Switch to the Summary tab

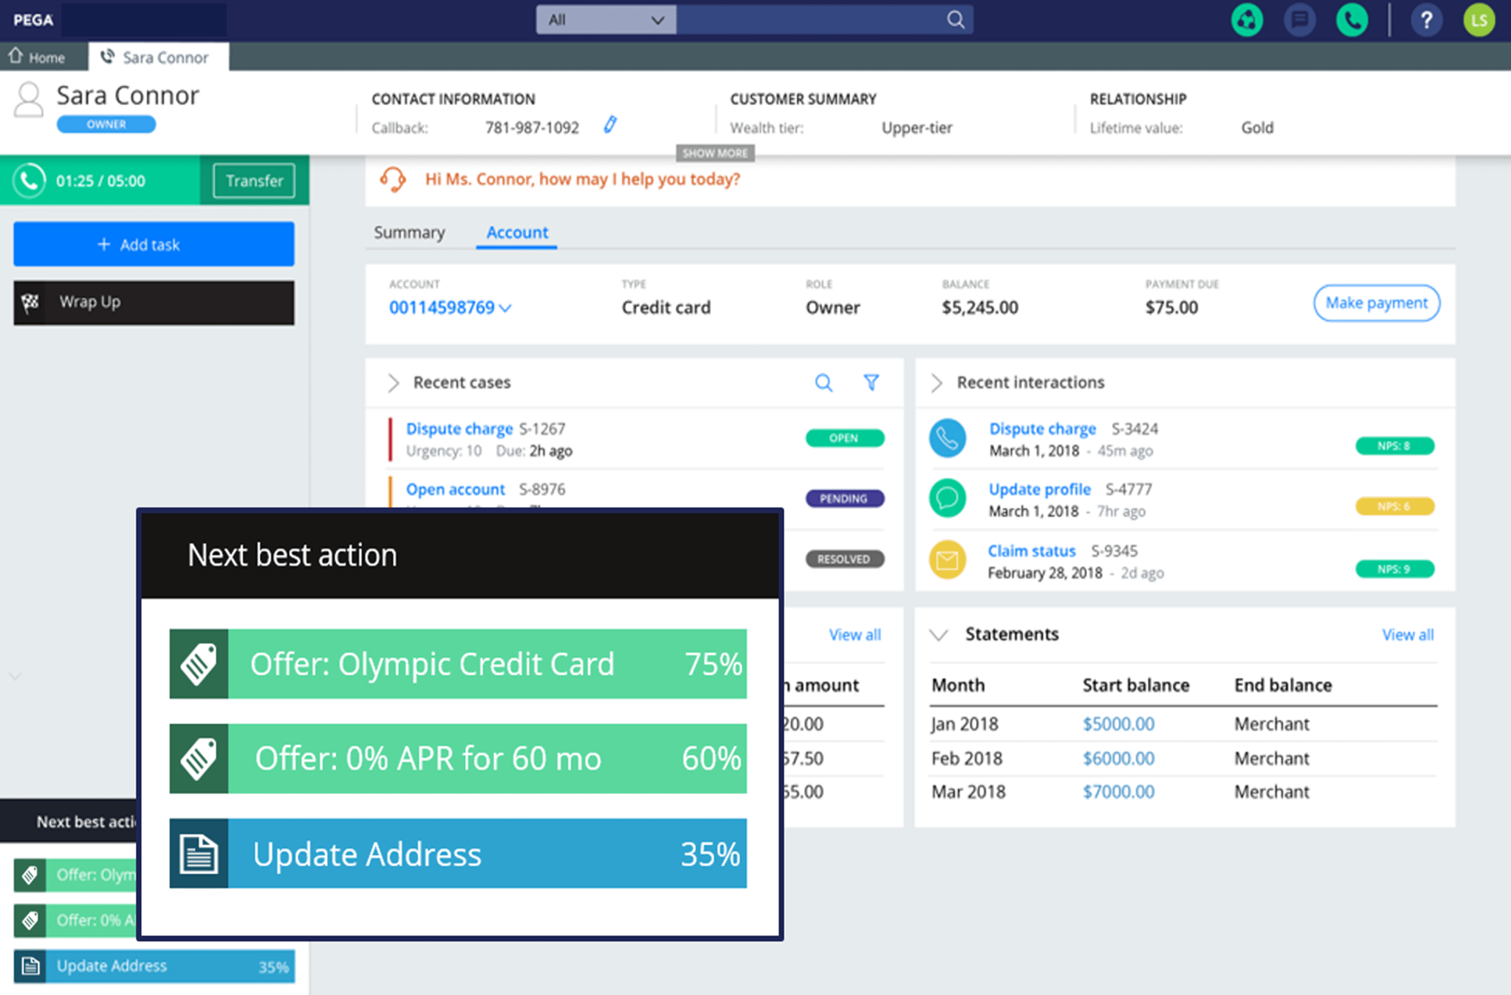click(x=409, y=233)
